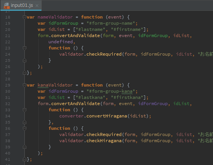213x165 pixels.
Task: Click the idList declaration on line 31
Action: tap(57, 97)
